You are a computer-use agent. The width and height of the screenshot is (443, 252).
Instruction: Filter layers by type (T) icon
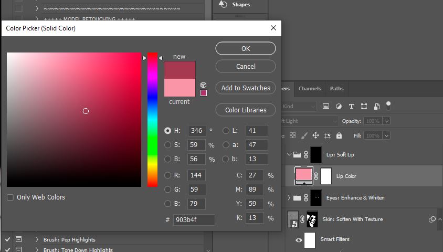pyautogui.click(x=351, y=107)
